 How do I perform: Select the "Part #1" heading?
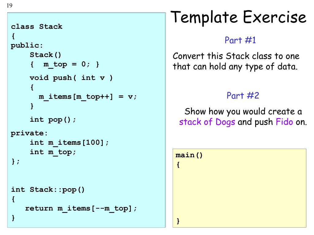(240, 40)
